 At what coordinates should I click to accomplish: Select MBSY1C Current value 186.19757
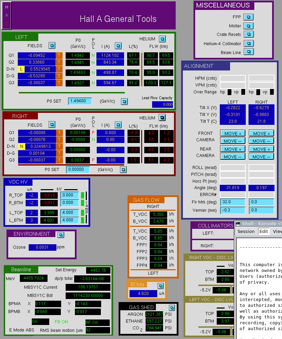click(88, 287)
